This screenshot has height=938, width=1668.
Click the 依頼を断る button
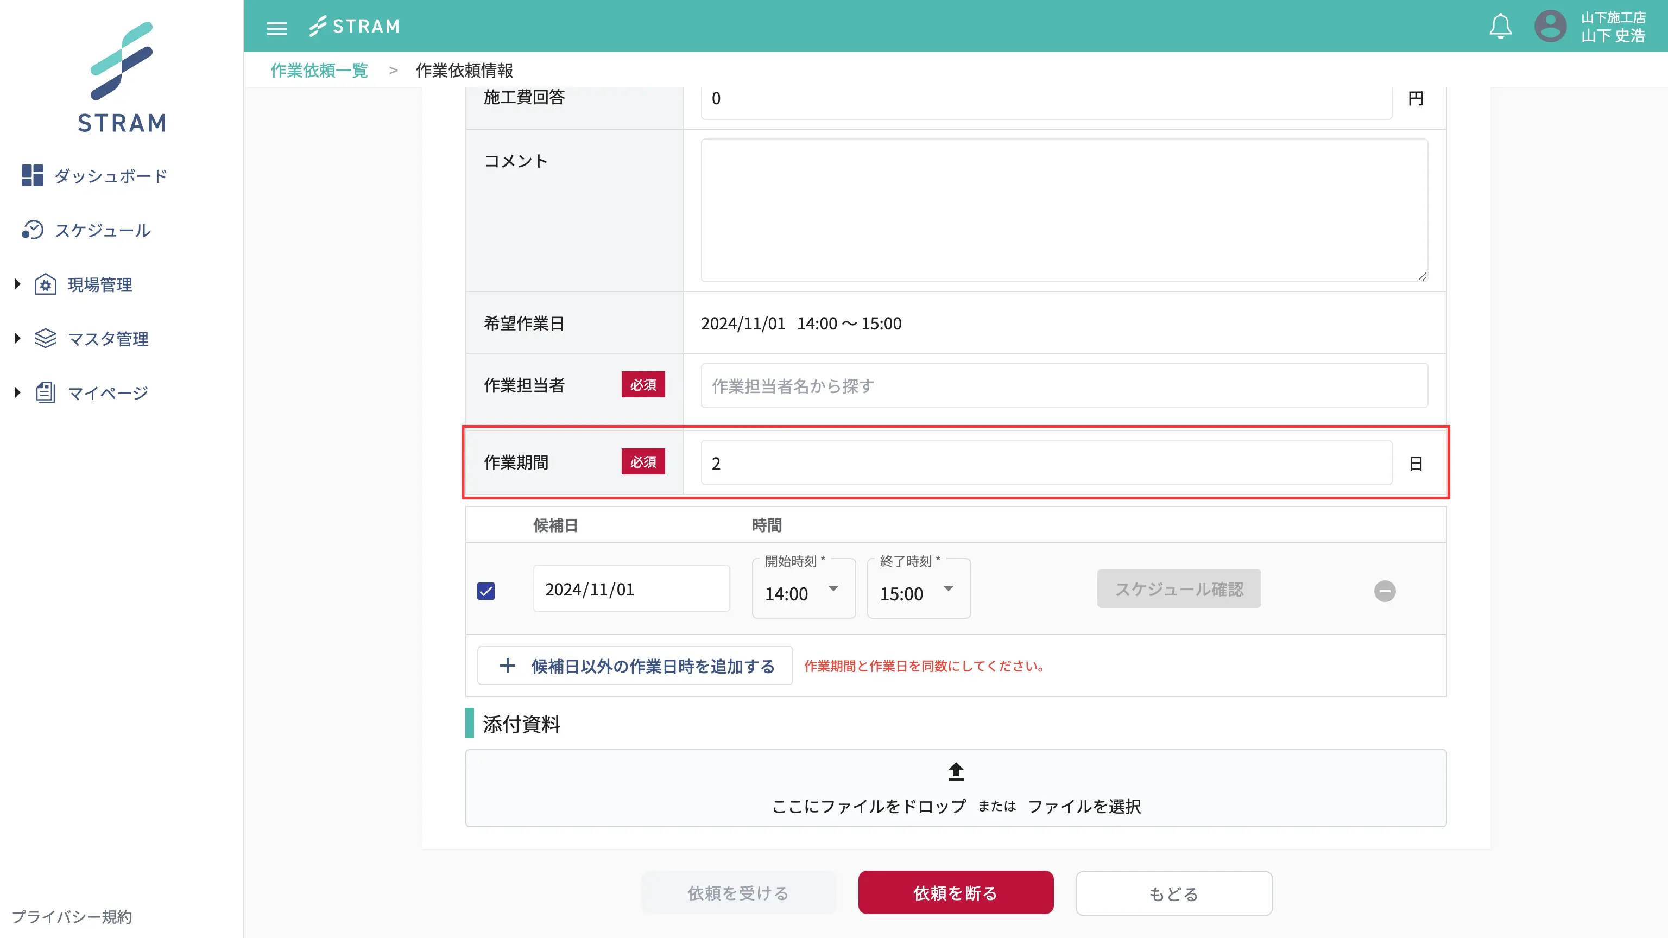click(955, 893)
